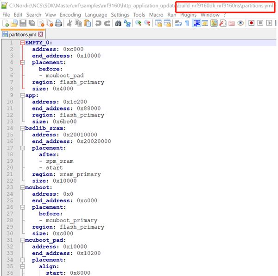Print the document using the printer icon
This screenshot has width=278, height=276.
tap(58, 23)
